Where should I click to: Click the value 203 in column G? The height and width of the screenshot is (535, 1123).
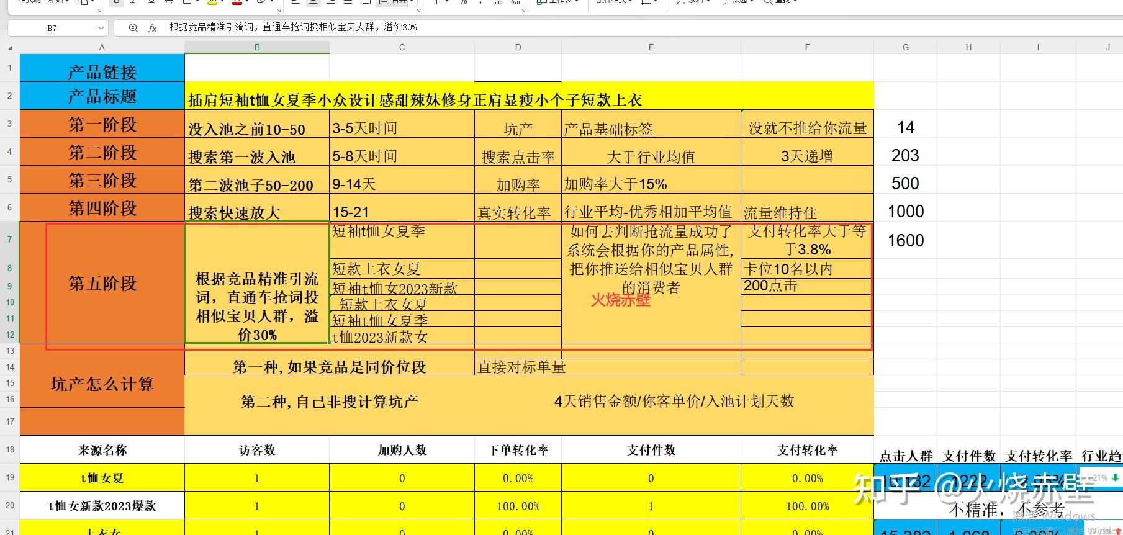[905, 155]
